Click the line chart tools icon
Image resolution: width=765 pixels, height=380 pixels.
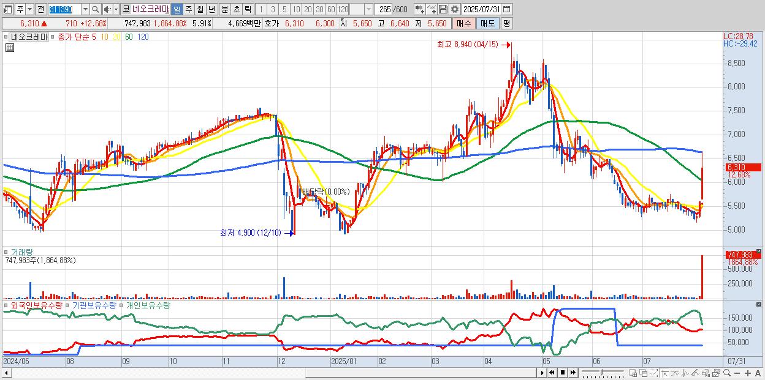tap(432, 9)
